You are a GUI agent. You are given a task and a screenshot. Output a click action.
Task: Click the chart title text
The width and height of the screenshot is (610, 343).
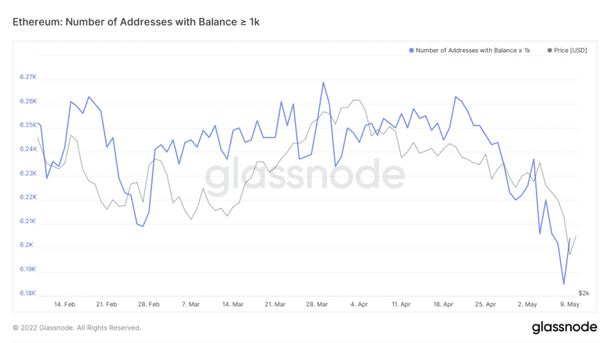pyautogui.click(x=136, y=23)
